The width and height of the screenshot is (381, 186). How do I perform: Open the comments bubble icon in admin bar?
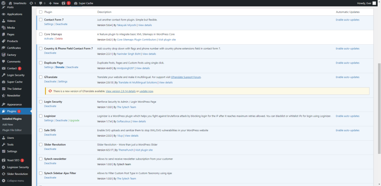tap(41, 3)
